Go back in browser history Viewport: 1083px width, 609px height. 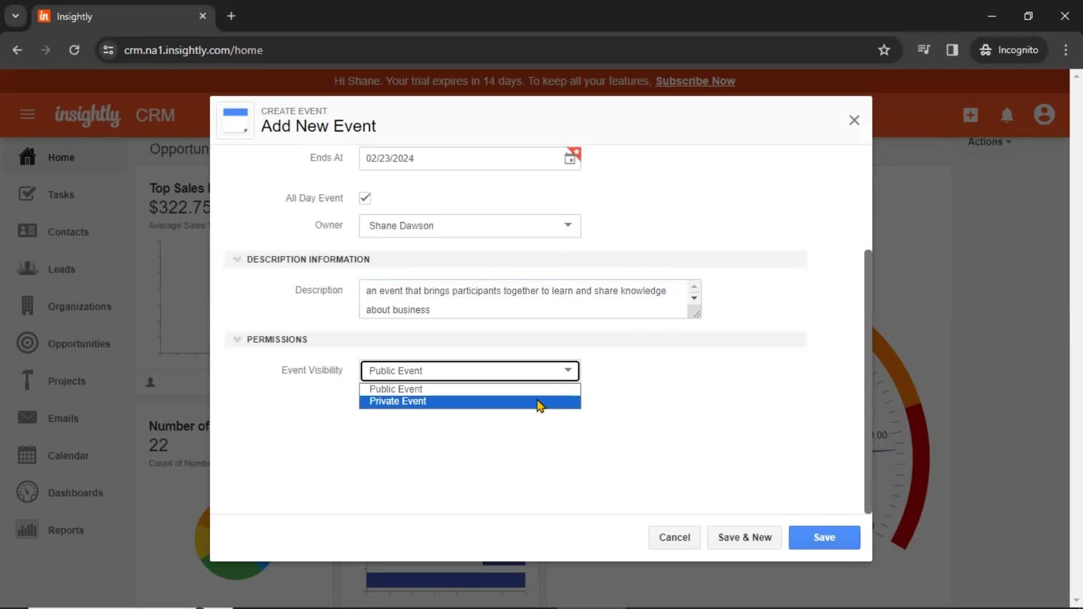point(17,50)
